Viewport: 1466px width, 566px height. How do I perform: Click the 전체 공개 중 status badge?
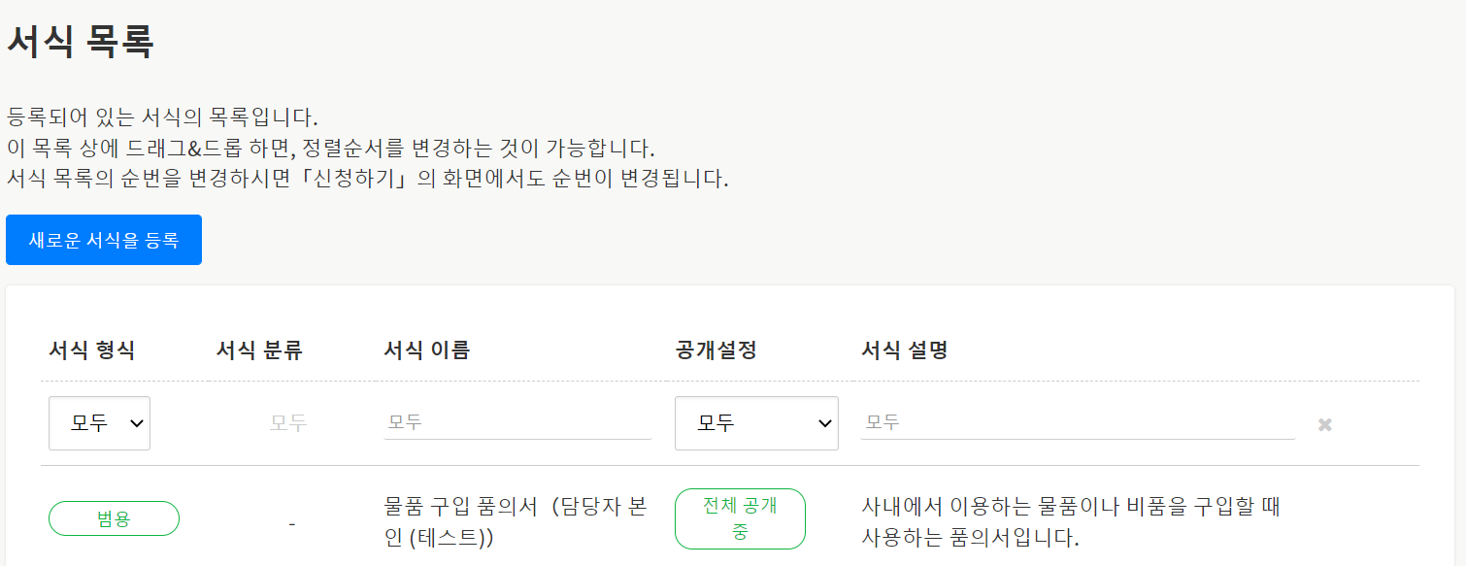740,518
